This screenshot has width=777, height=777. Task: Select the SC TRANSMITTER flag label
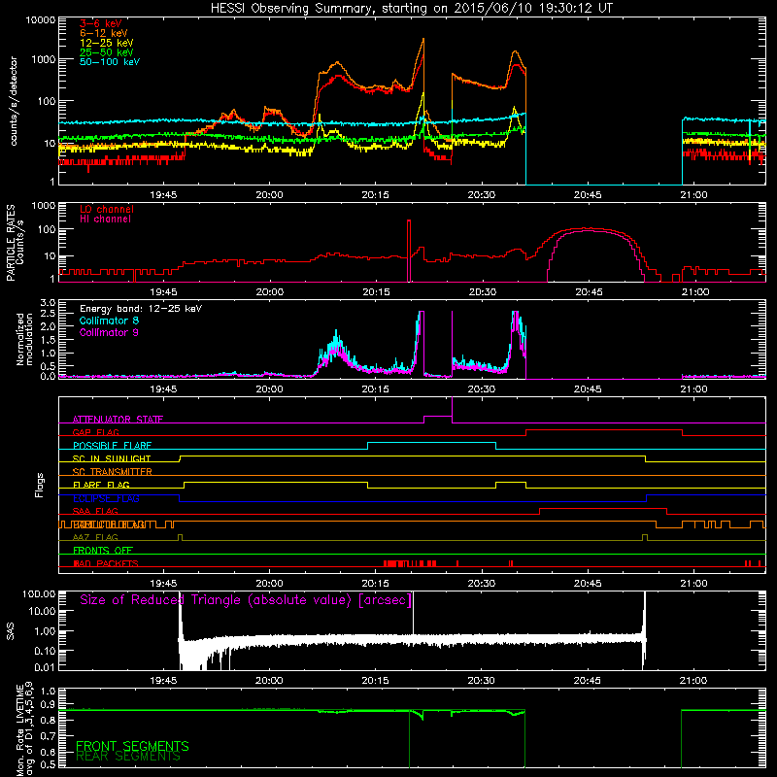(x=112, y=472)
